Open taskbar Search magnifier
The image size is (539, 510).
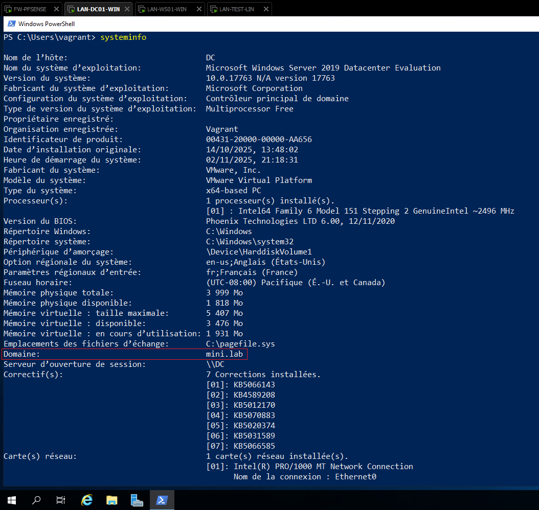[36, 500]
